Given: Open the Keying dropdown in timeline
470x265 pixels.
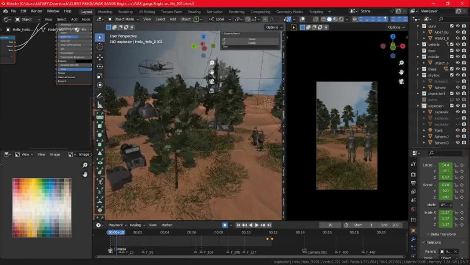Looking at the screenshot, I should [137, 225].
